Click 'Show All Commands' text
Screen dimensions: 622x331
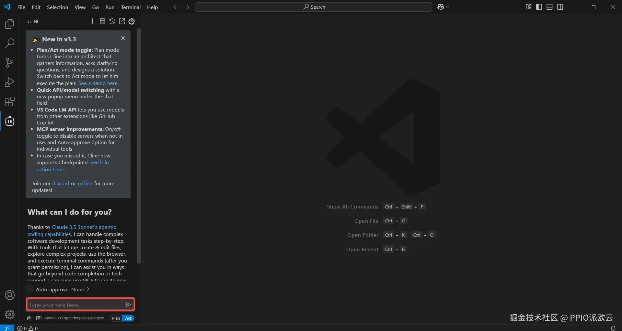(x=352, y=207)
